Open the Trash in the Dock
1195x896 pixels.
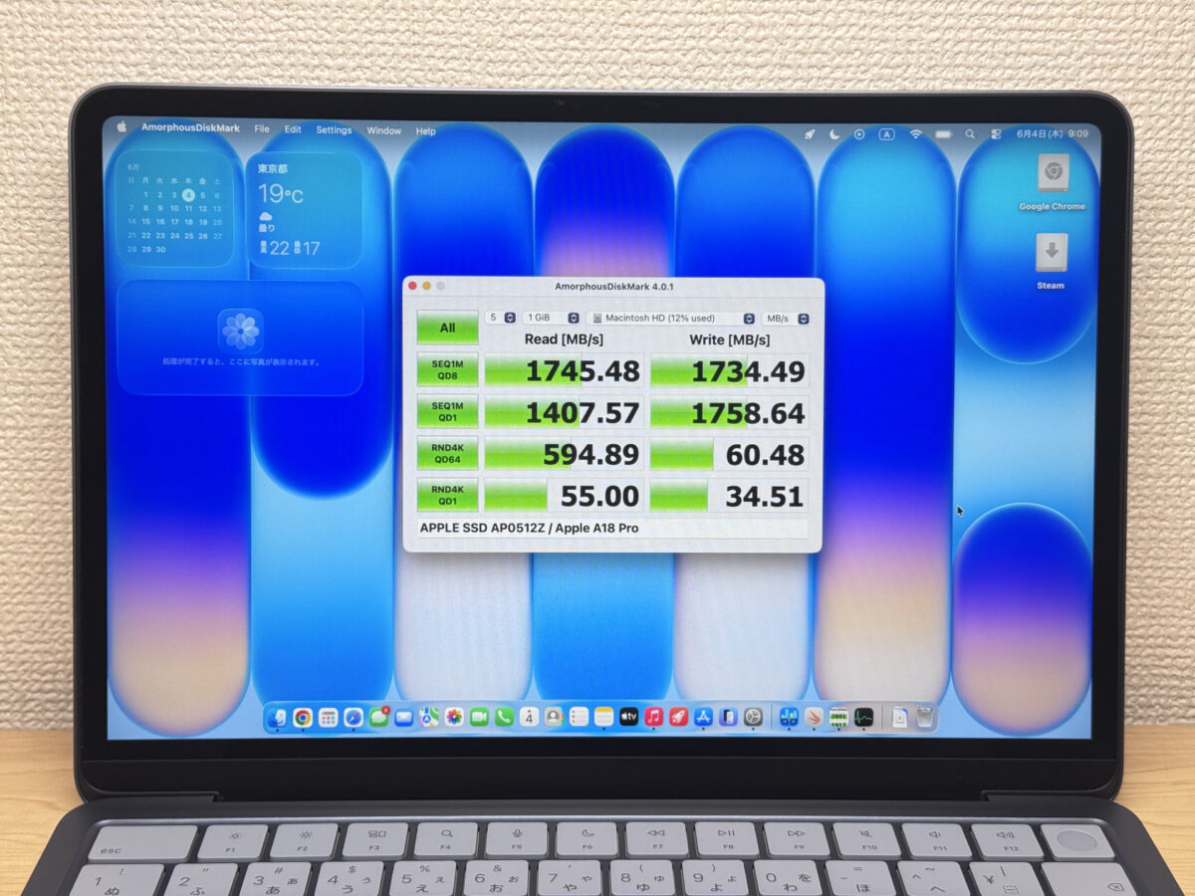pos(925,717)
